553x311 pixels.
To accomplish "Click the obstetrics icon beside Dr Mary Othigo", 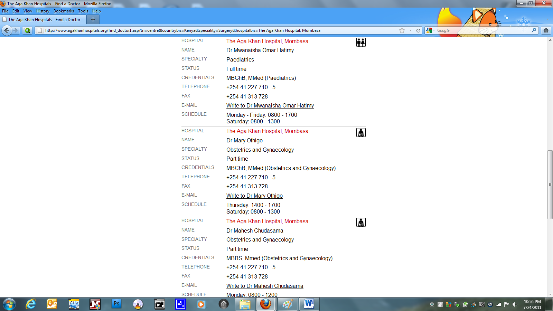I will point(361,132).
